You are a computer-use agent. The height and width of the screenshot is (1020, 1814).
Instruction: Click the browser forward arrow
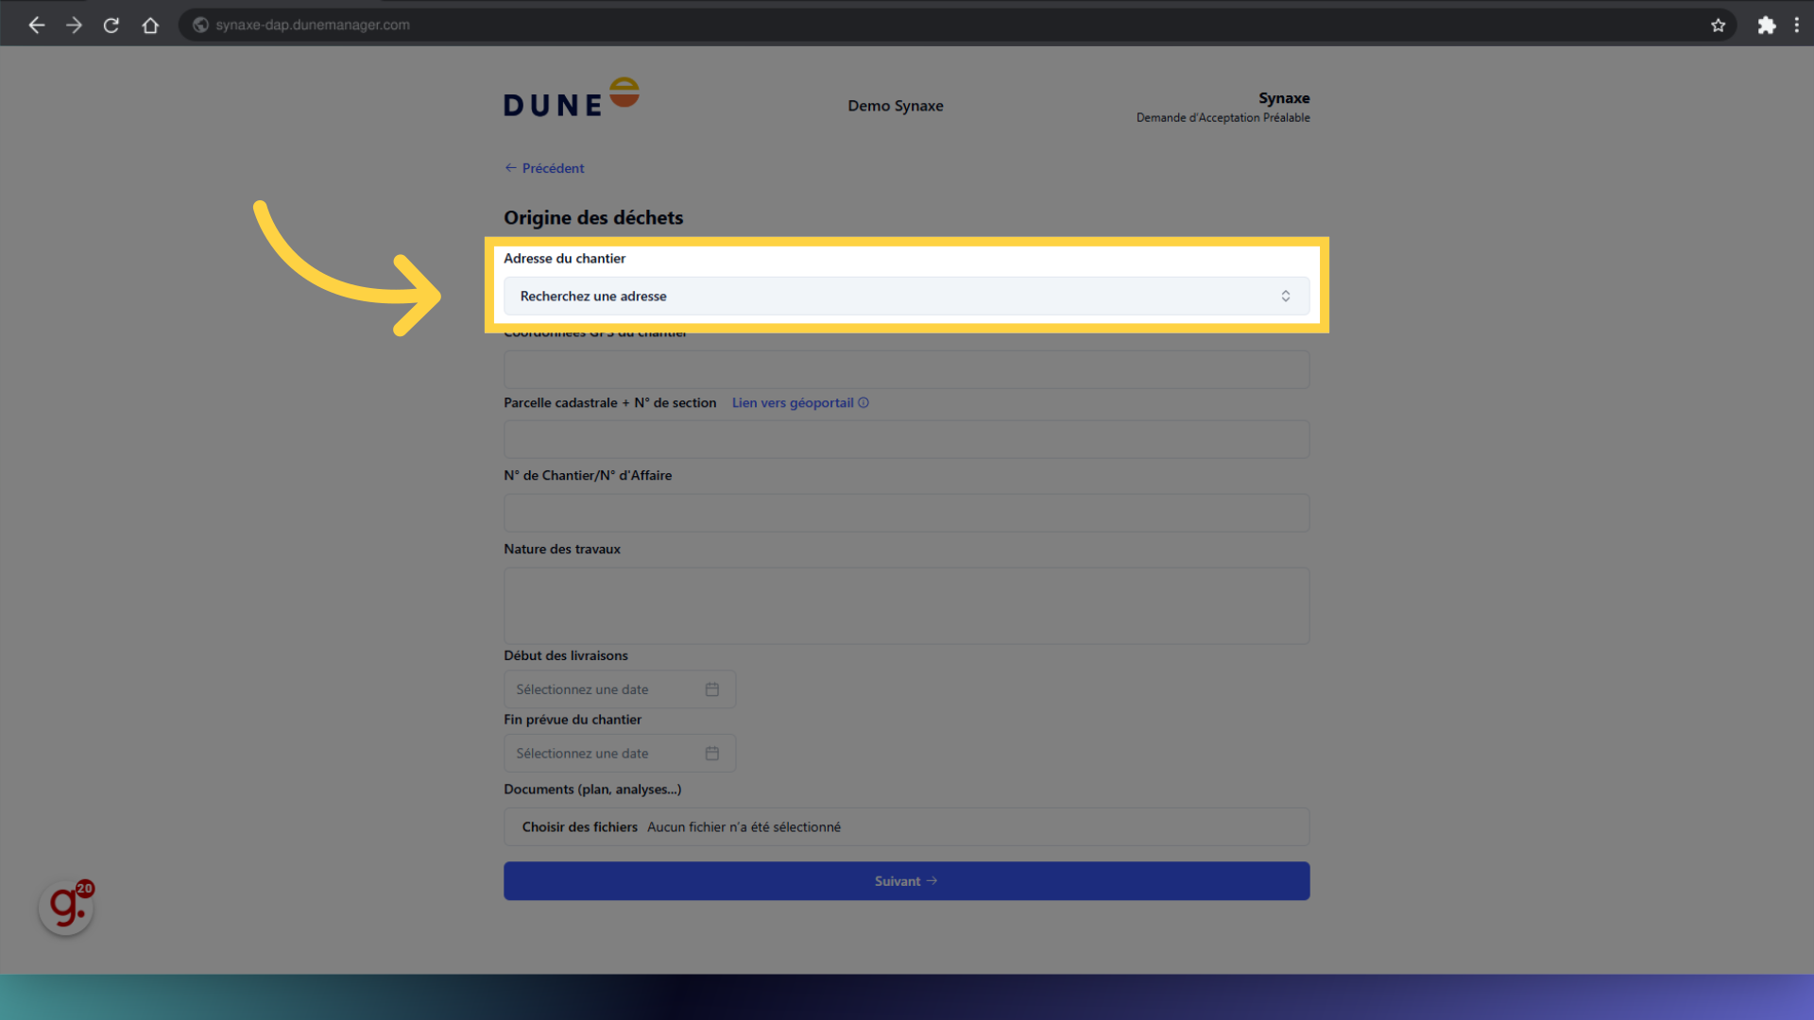pyautogui.click(x=74, y=25)
